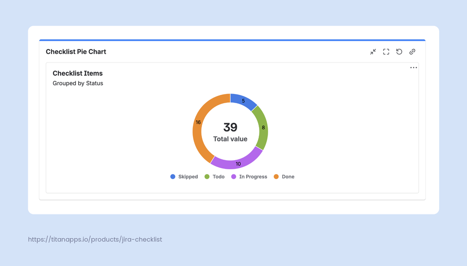The height and width of the screenshot is (266, 467).
Task: Open the gadget in fullscreen view
Action: click(x=386, y=52)
